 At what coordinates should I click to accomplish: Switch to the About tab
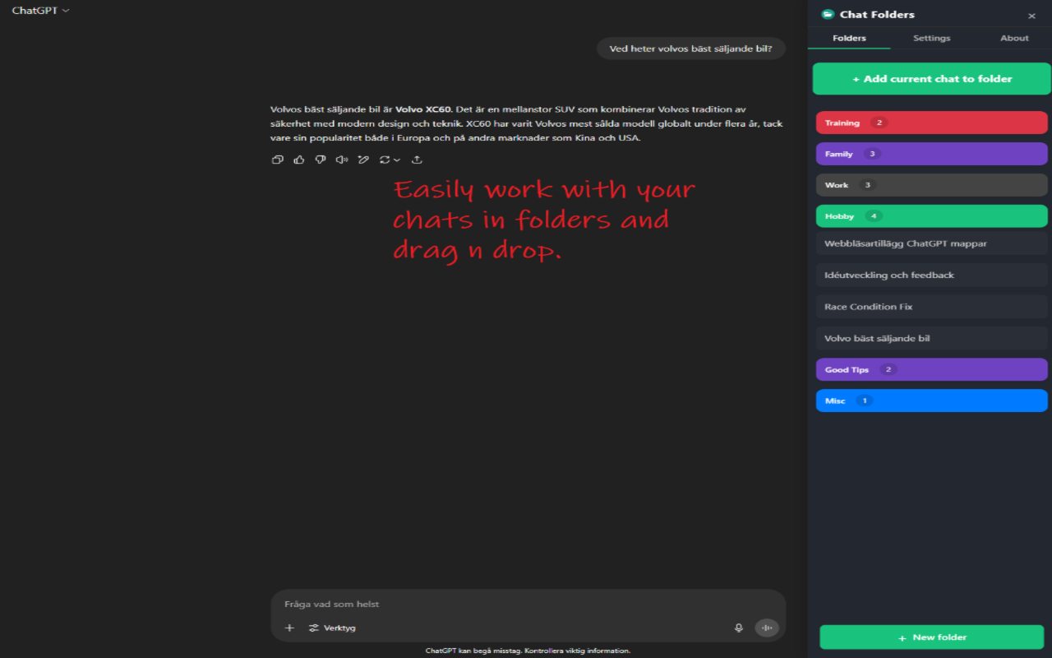coord(1014,38)
